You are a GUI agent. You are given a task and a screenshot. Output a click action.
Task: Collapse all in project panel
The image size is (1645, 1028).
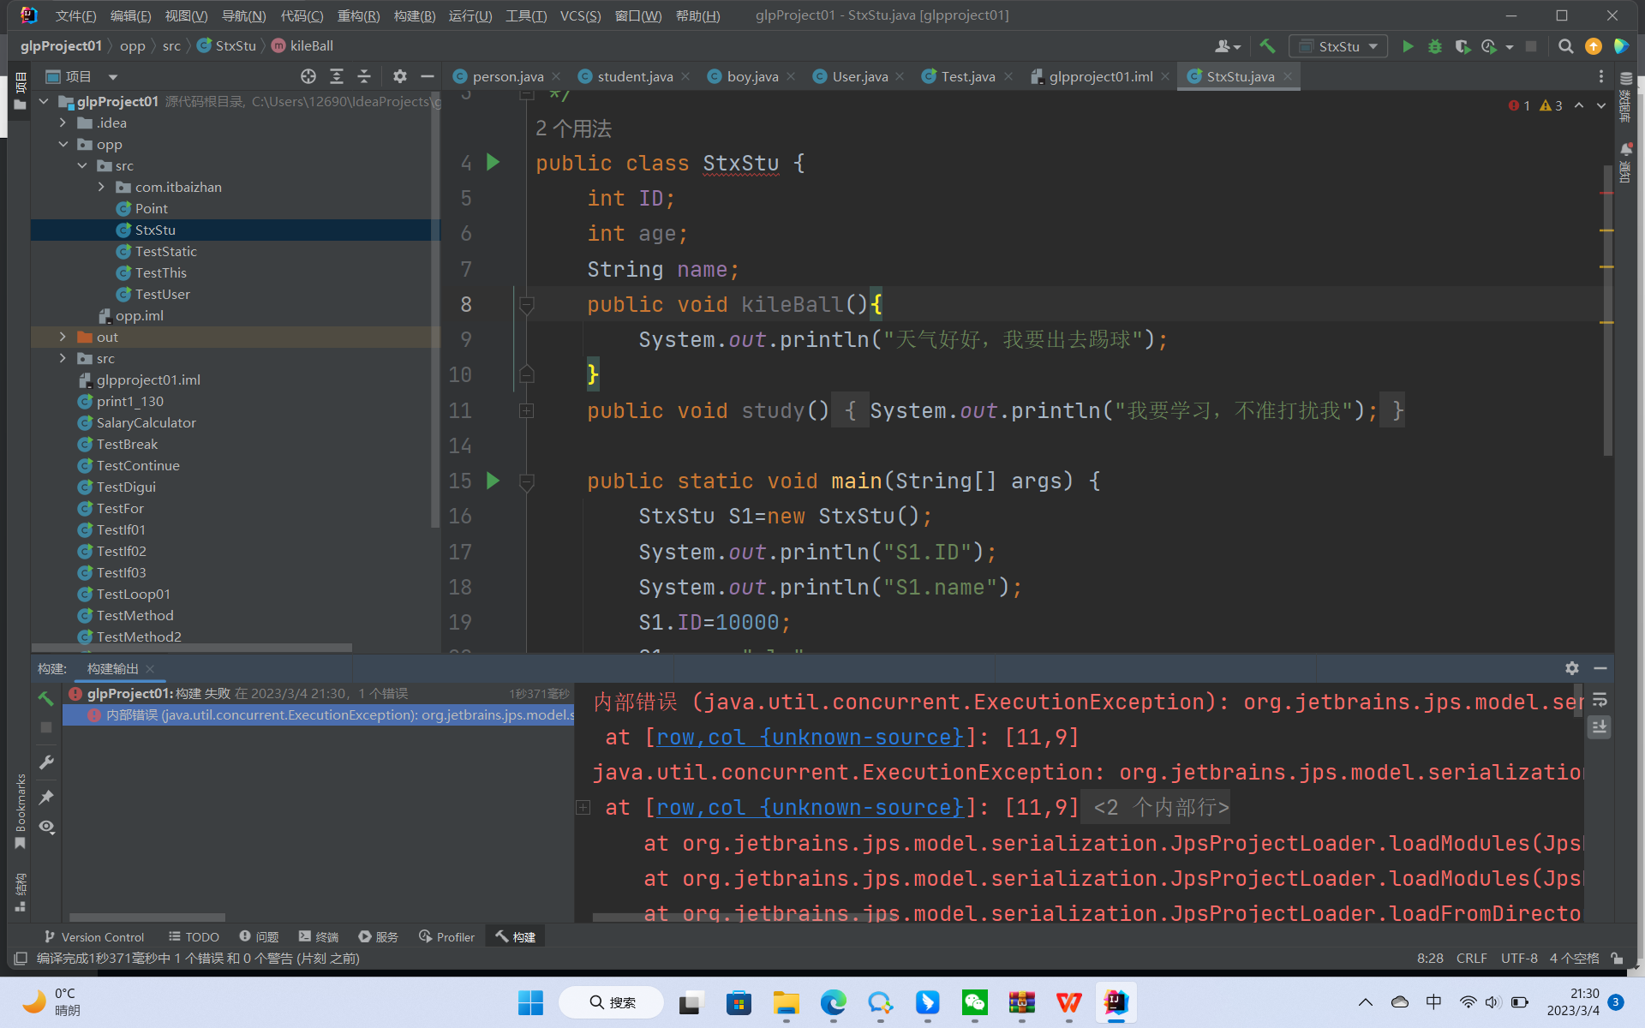point(364,76)
